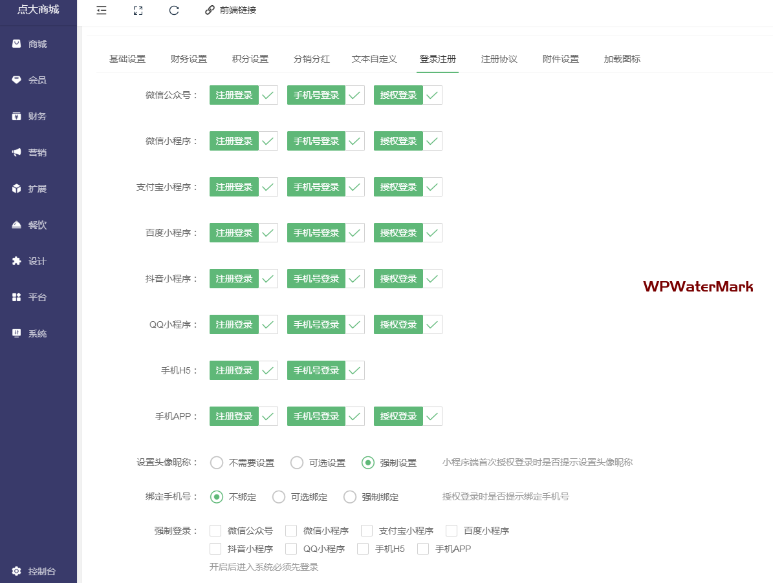
Task: Select 可选设置 for 设置头像昵称
Action: coord(297,463)
